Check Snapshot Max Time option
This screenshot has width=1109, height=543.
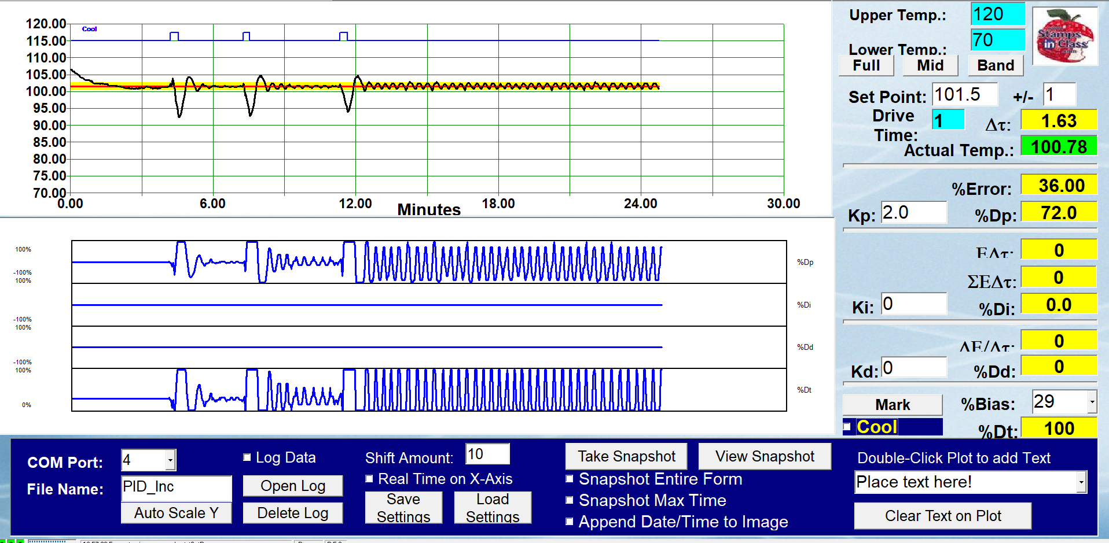tap(570, 500)
